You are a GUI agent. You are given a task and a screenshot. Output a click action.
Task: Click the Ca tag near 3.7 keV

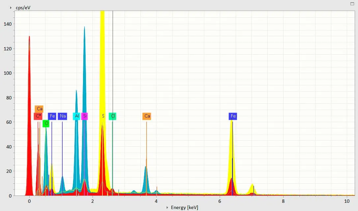click(147, 116)
